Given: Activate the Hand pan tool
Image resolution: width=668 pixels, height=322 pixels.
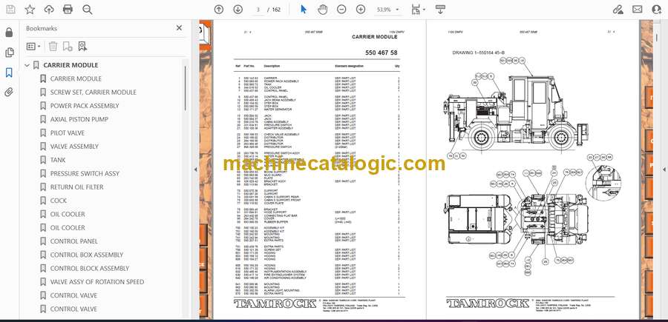Looking at the screenshot, I should (x=323, y=10).
